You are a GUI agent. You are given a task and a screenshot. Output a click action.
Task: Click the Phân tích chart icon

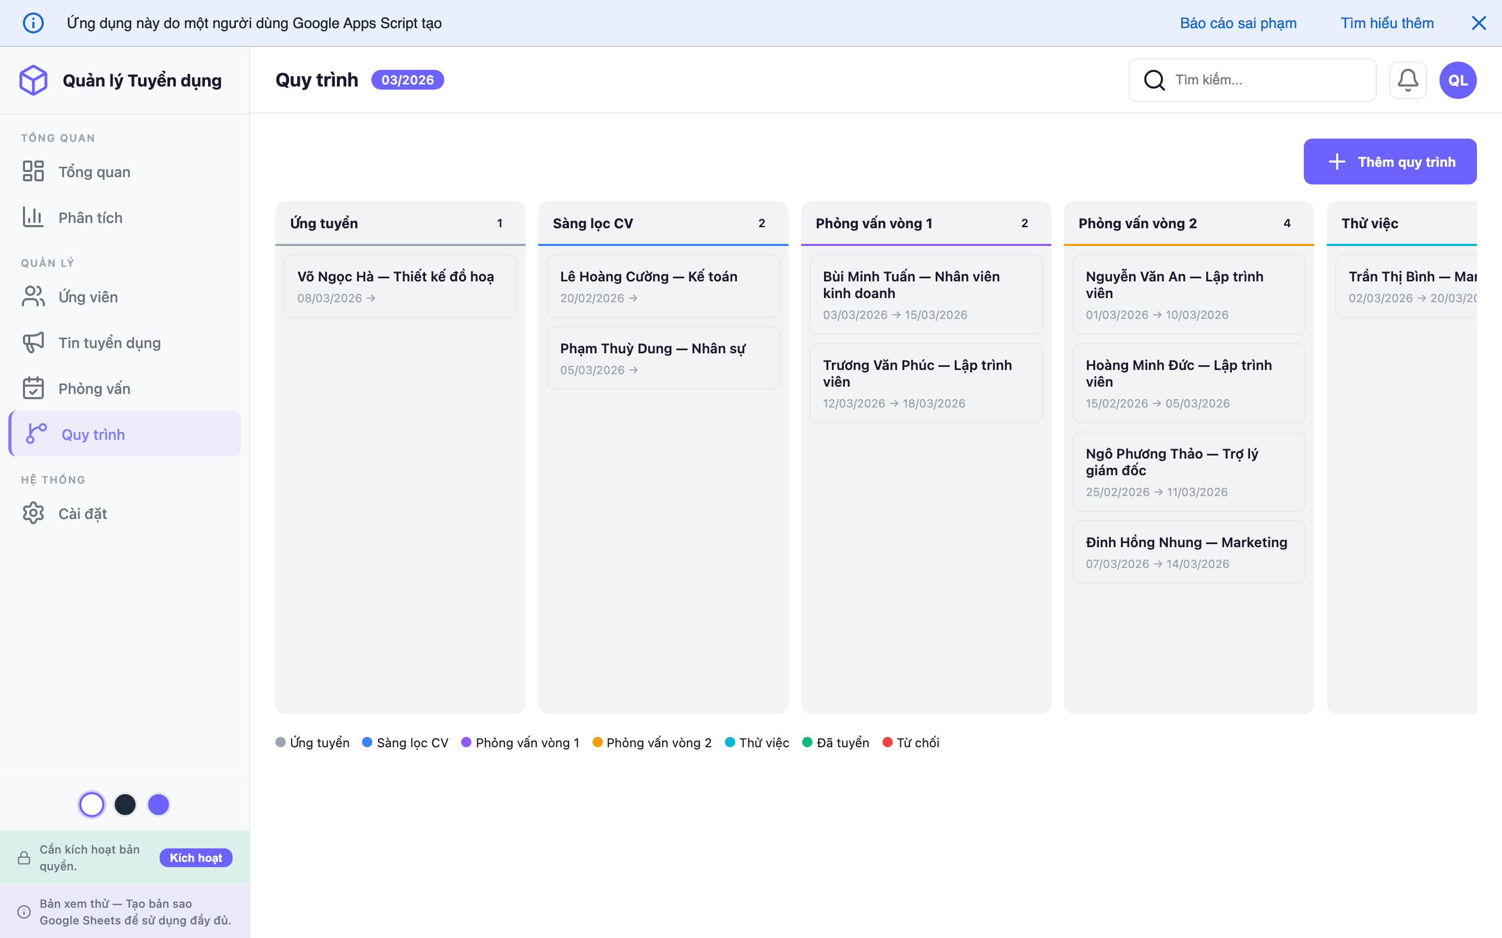(x=33, y=217)
